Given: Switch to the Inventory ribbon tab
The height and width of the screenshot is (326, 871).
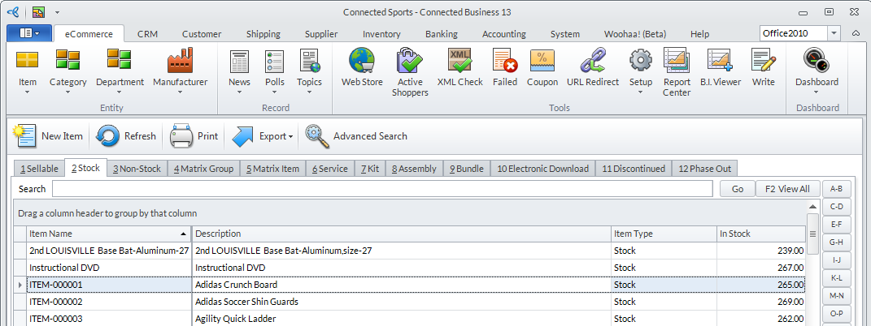Looking at the screenshot, I should click(381, 34).
